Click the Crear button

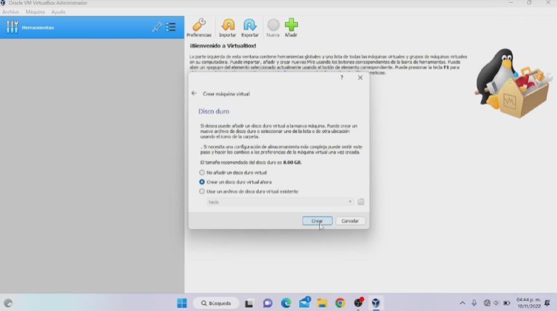pos(317,221)
